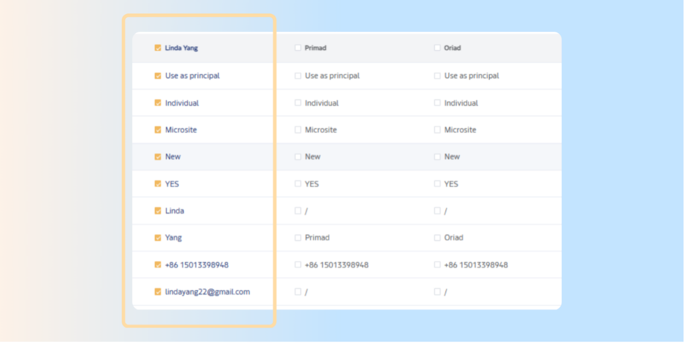Enable 'Use as principal' in Primad column
The width and height of the screenshot is (684, 343).
(x=297, y=76)
